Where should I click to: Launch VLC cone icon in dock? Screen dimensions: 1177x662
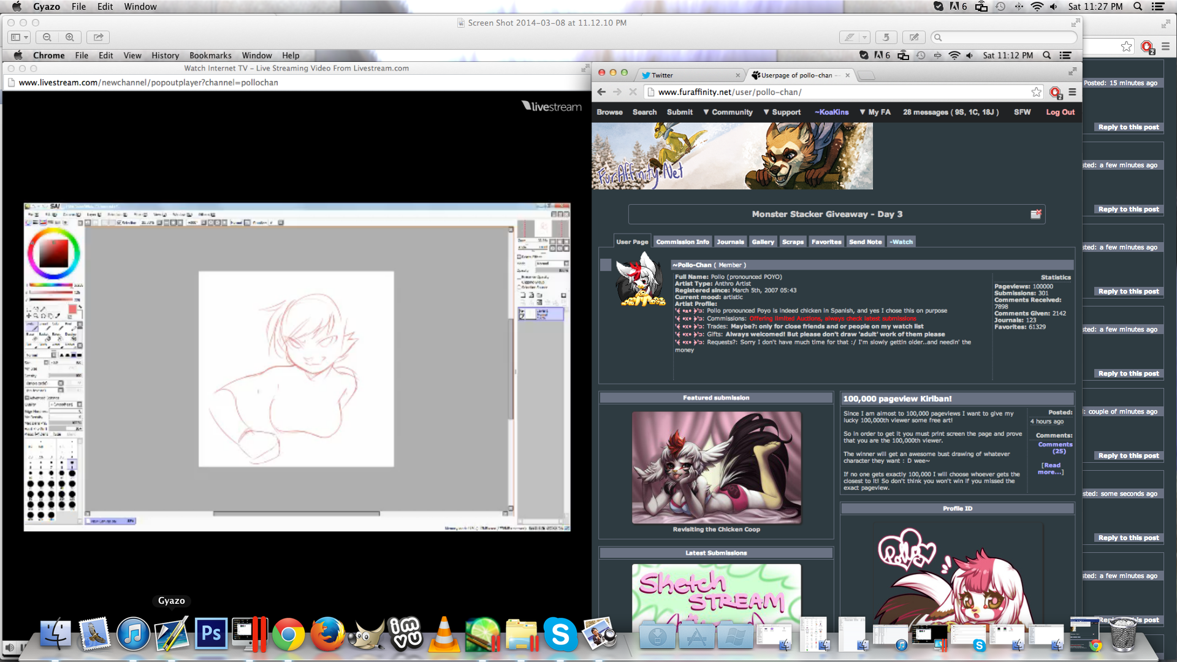444,634
